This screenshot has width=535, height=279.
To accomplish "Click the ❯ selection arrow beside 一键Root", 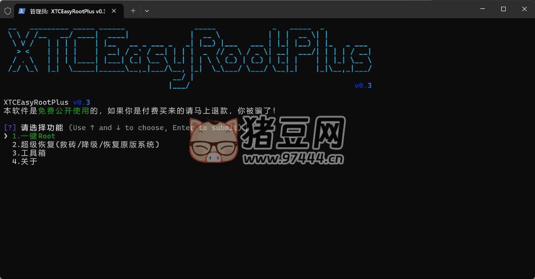I will point(6,136).
